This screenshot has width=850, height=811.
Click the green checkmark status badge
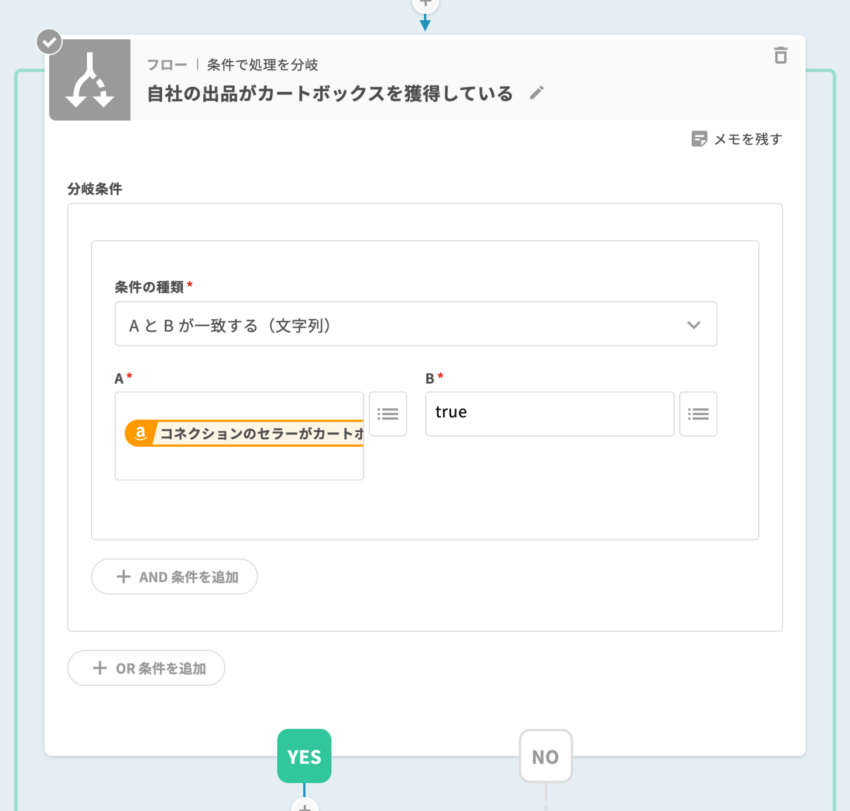(49, 42)
